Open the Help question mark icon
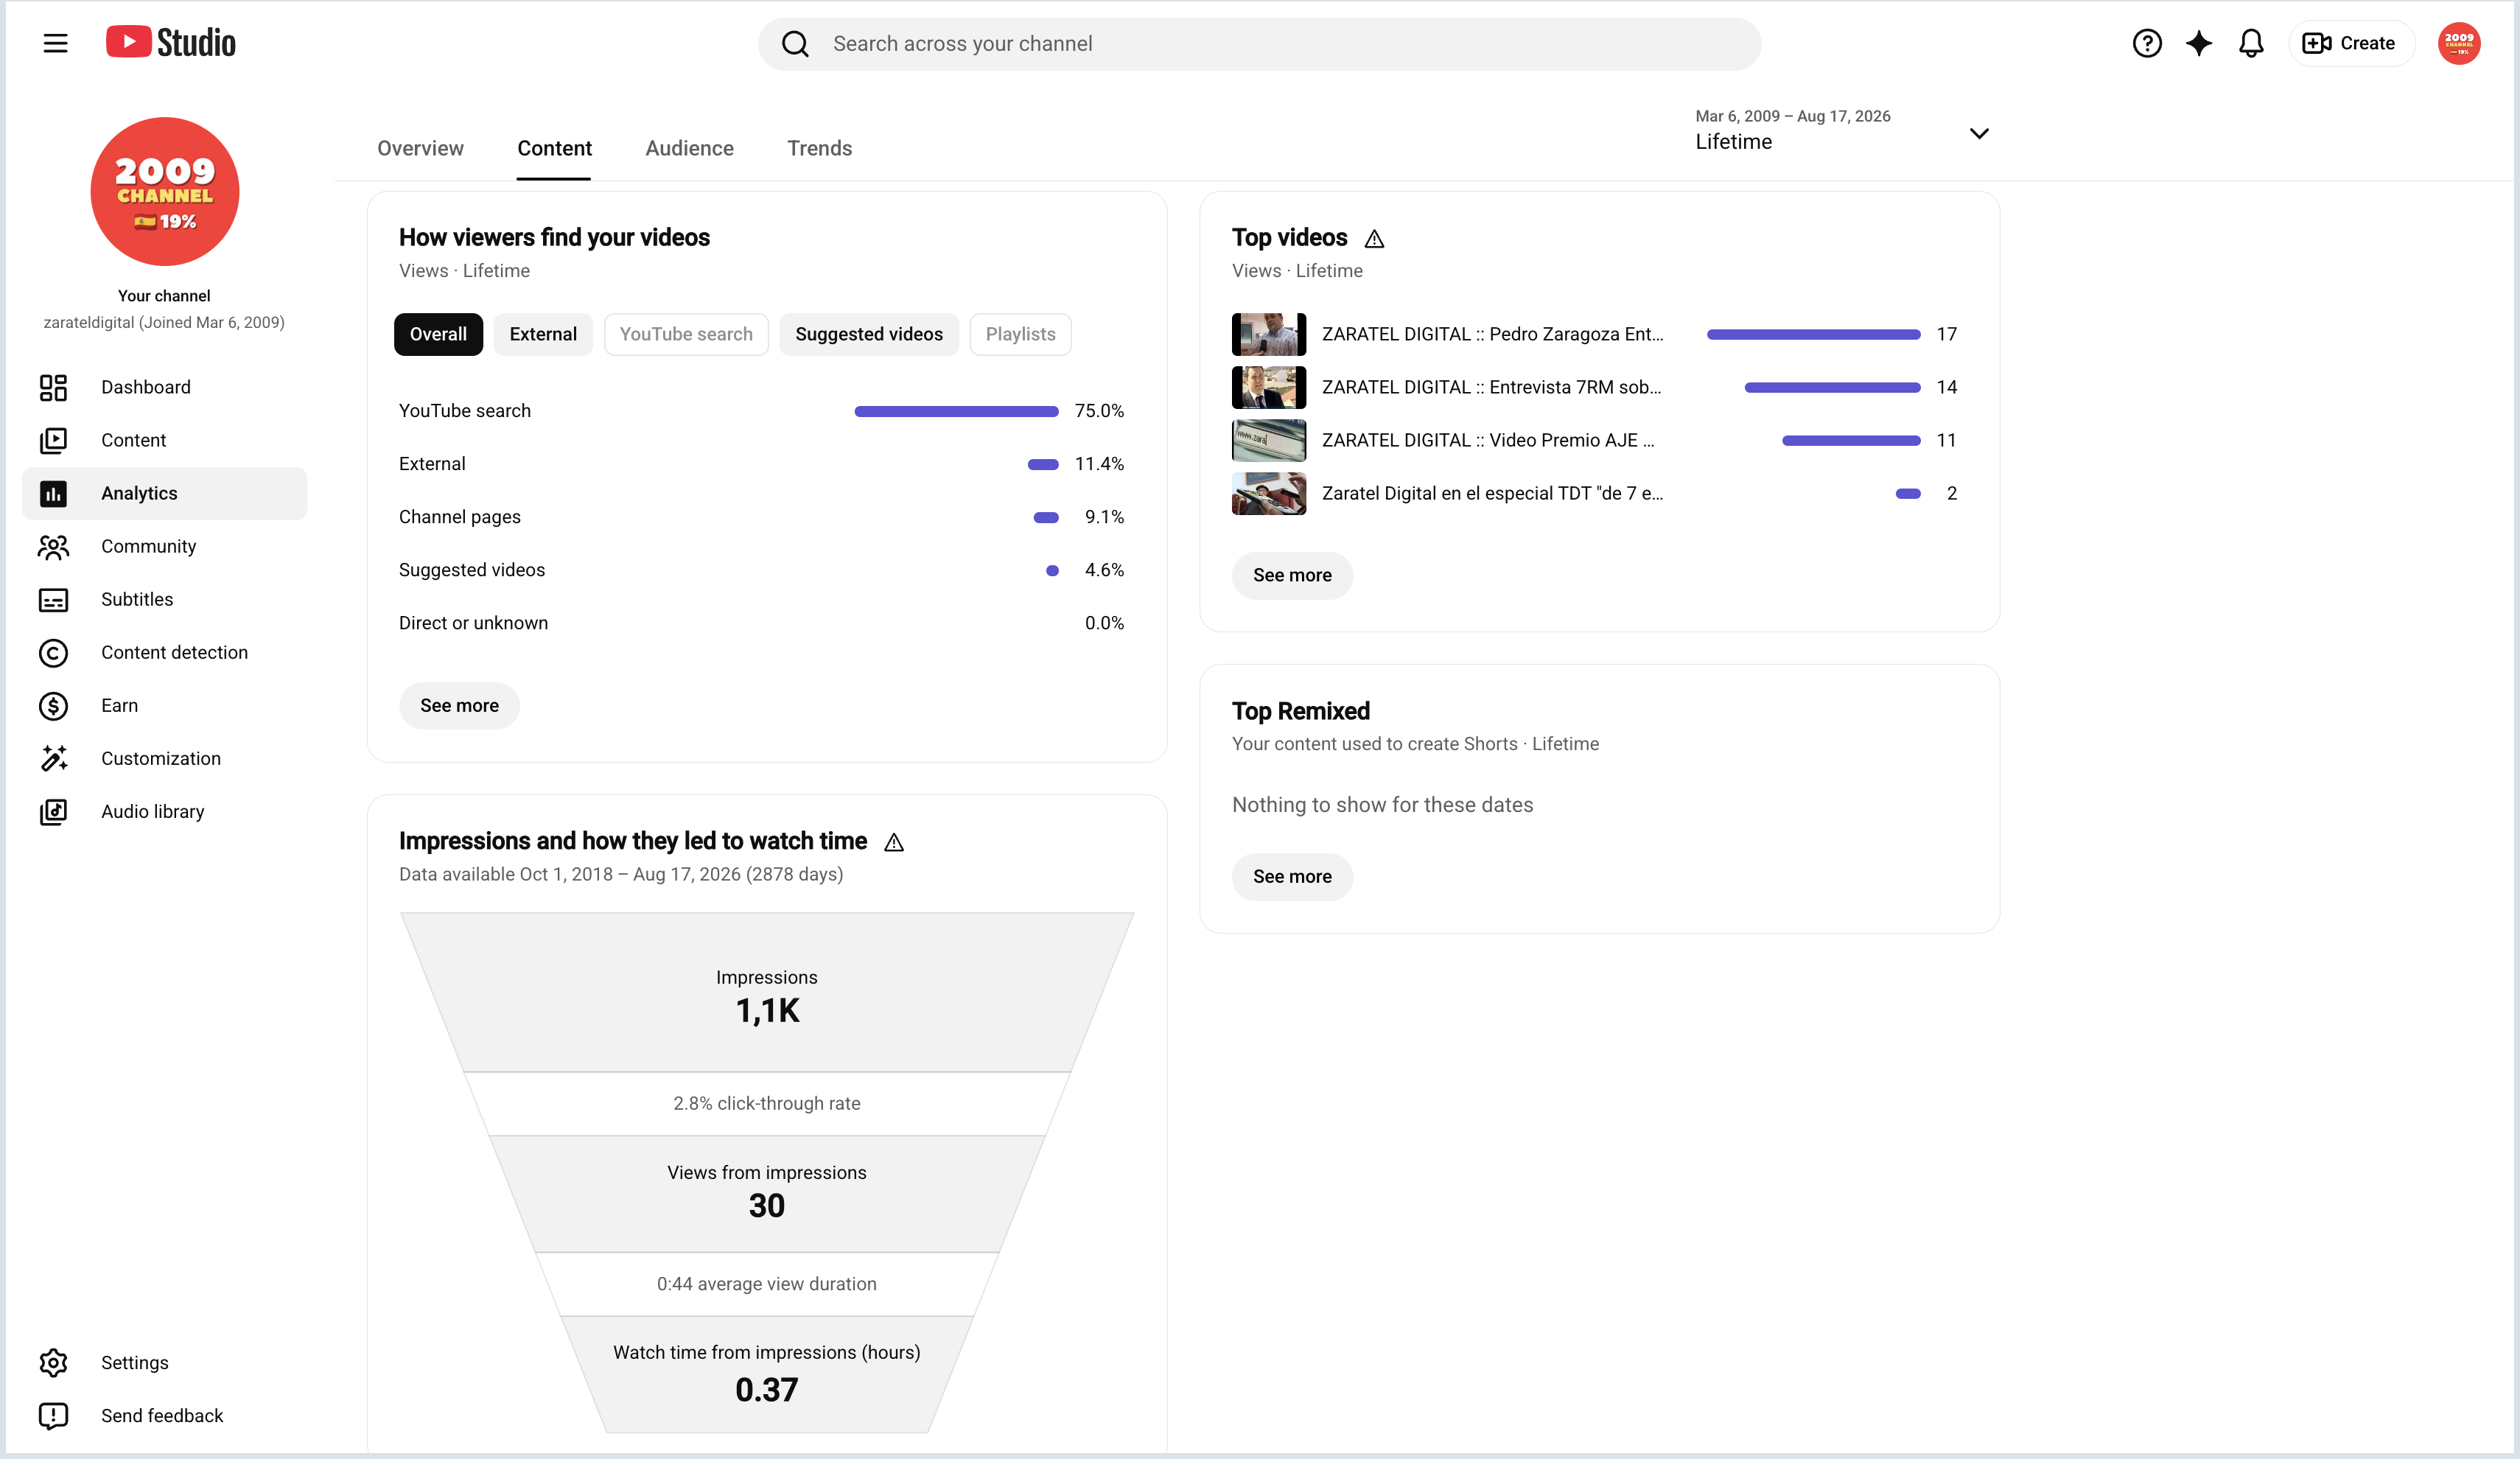The image size is (2520, 1459). (2146, 43)
